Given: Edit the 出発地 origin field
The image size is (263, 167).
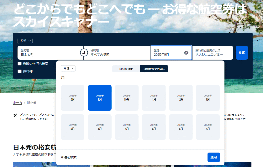Looking at the screenshot, I should coord(51,53).
